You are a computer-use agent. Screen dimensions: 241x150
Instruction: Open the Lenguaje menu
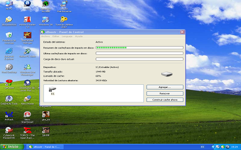pyautogui.click(x=67, y=36)
